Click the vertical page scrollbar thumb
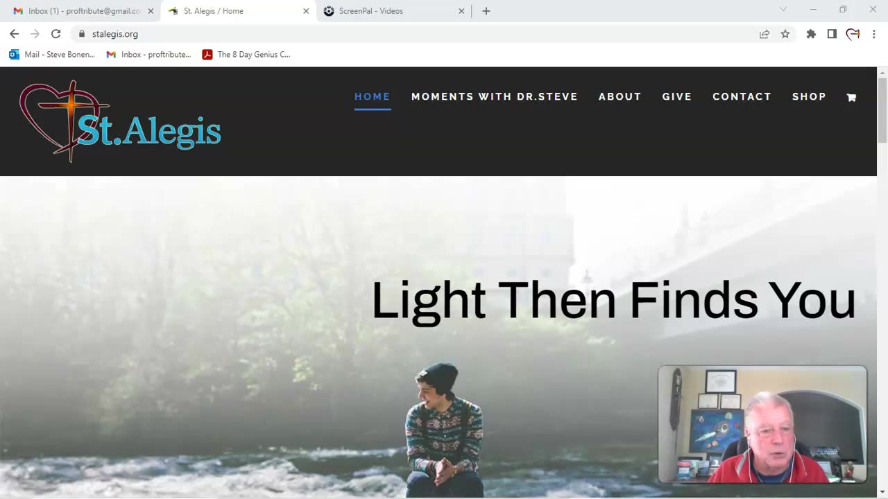 (x=882, y=111)
